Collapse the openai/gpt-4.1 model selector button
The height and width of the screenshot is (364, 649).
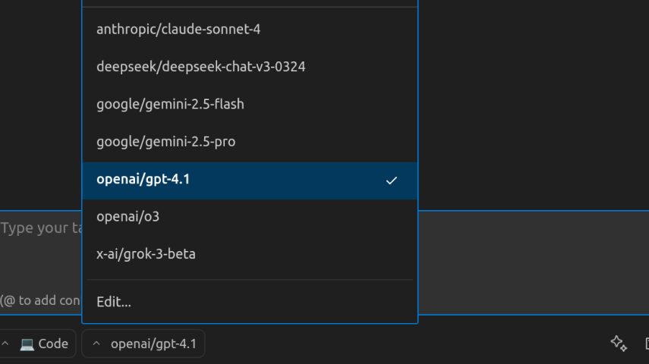point(143,344)
